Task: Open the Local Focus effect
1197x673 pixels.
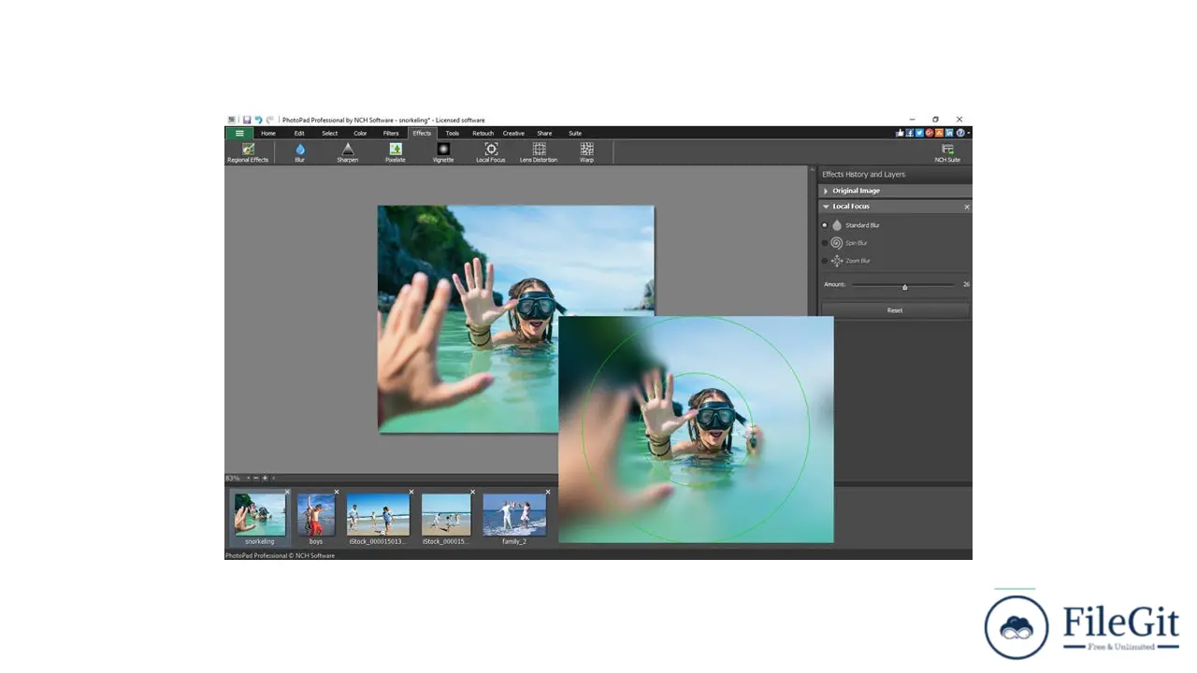Action: point(491,153)
